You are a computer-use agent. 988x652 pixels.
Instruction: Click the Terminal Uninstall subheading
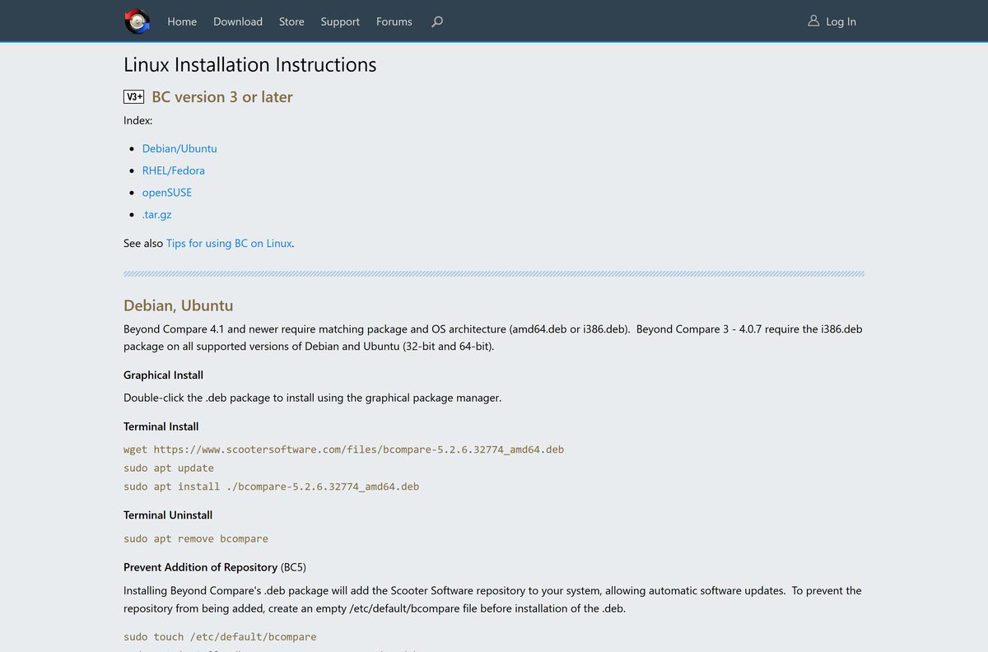click(x=168, y=515)
